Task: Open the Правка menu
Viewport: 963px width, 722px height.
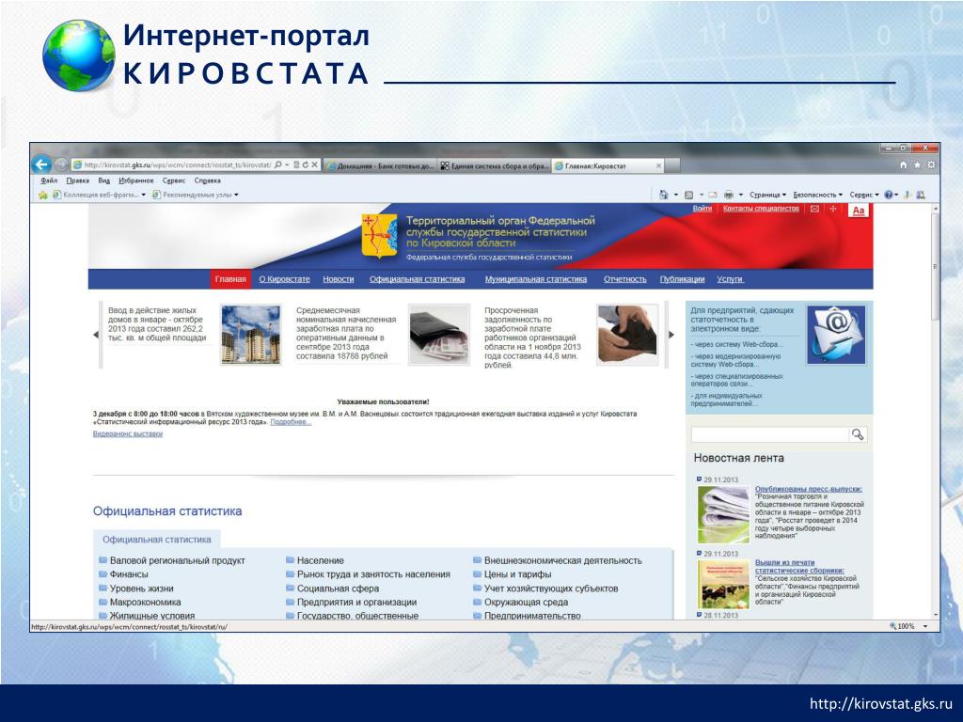Action: pos(77,180)
